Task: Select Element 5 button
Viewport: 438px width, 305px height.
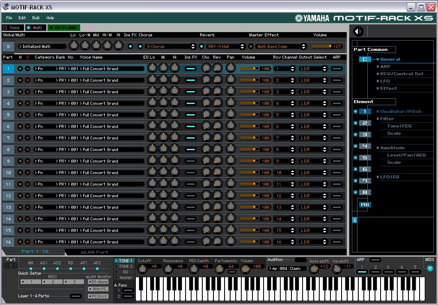Action: [365, 157]
